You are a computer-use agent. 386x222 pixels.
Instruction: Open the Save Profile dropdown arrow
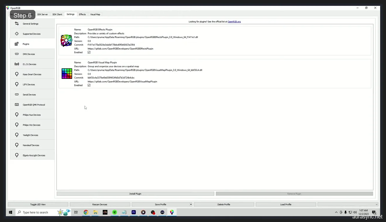tap(191, 204)
